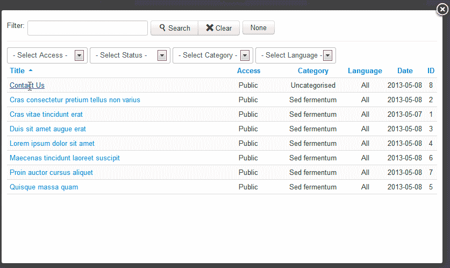Expand the Select Language dropdown
This screenshot has height=268, width=450.
pos(295,55)
